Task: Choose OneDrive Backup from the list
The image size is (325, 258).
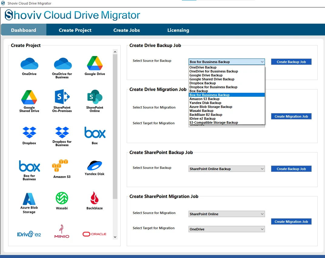Action: point(227,67)
